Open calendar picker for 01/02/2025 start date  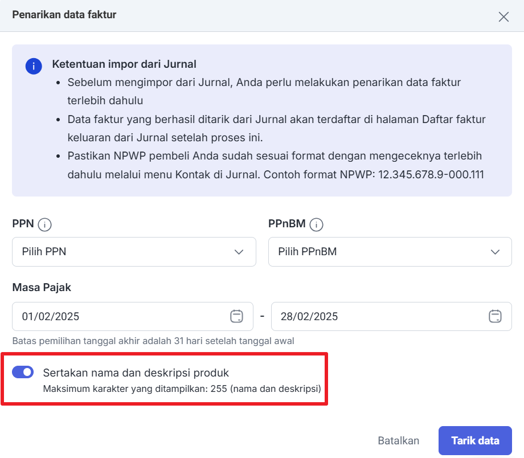236,316
